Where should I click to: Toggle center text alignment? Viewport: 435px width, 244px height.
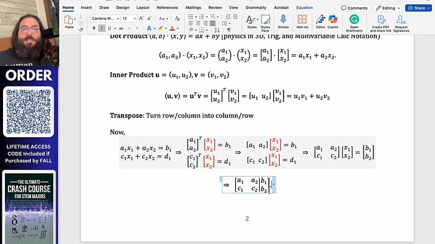[x=198, y=23]
